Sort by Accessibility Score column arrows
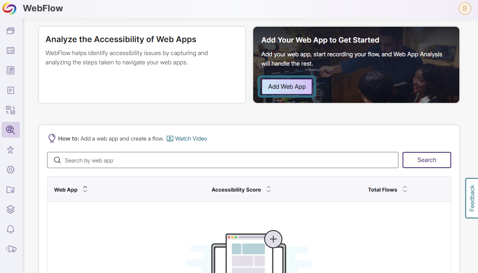 tap(269, 189)
